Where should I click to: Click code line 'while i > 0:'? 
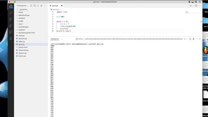pyautogui.click(x=62, y=21)
